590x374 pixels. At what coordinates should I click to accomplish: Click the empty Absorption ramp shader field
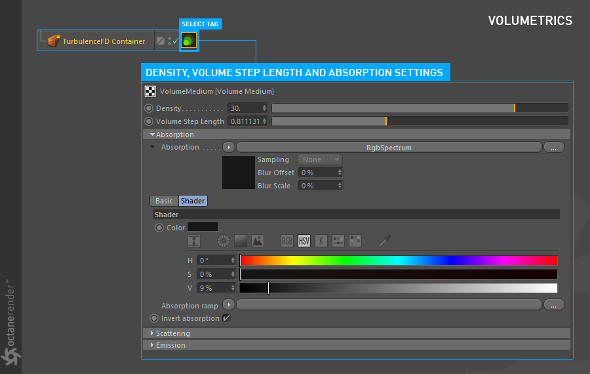(x=389, y=304)
